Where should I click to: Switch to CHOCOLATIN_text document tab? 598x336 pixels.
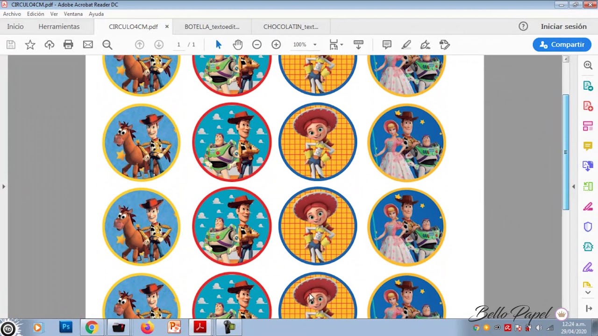(291, 27)
